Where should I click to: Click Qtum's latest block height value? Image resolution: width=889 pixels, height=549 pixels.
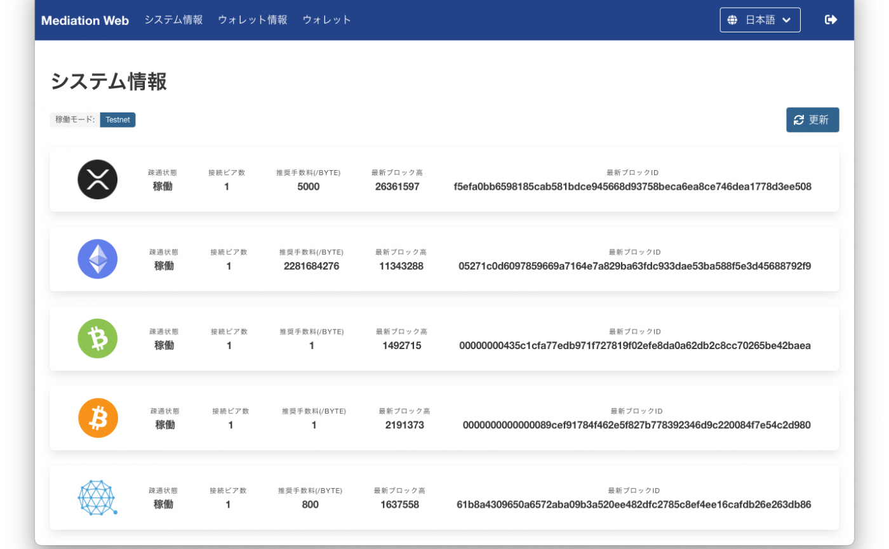pos(399,505)
